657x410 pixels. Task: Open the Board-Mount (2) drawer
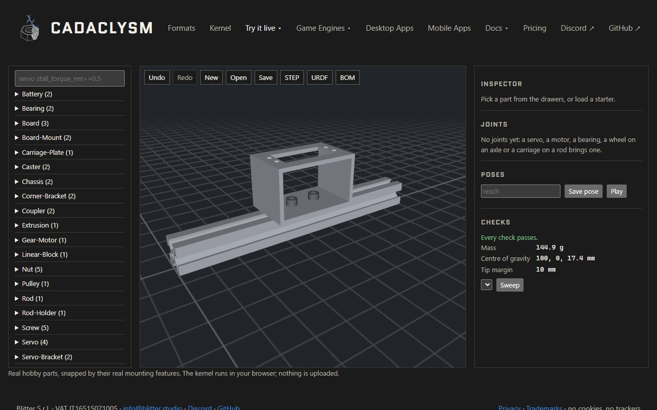[70, 138]
